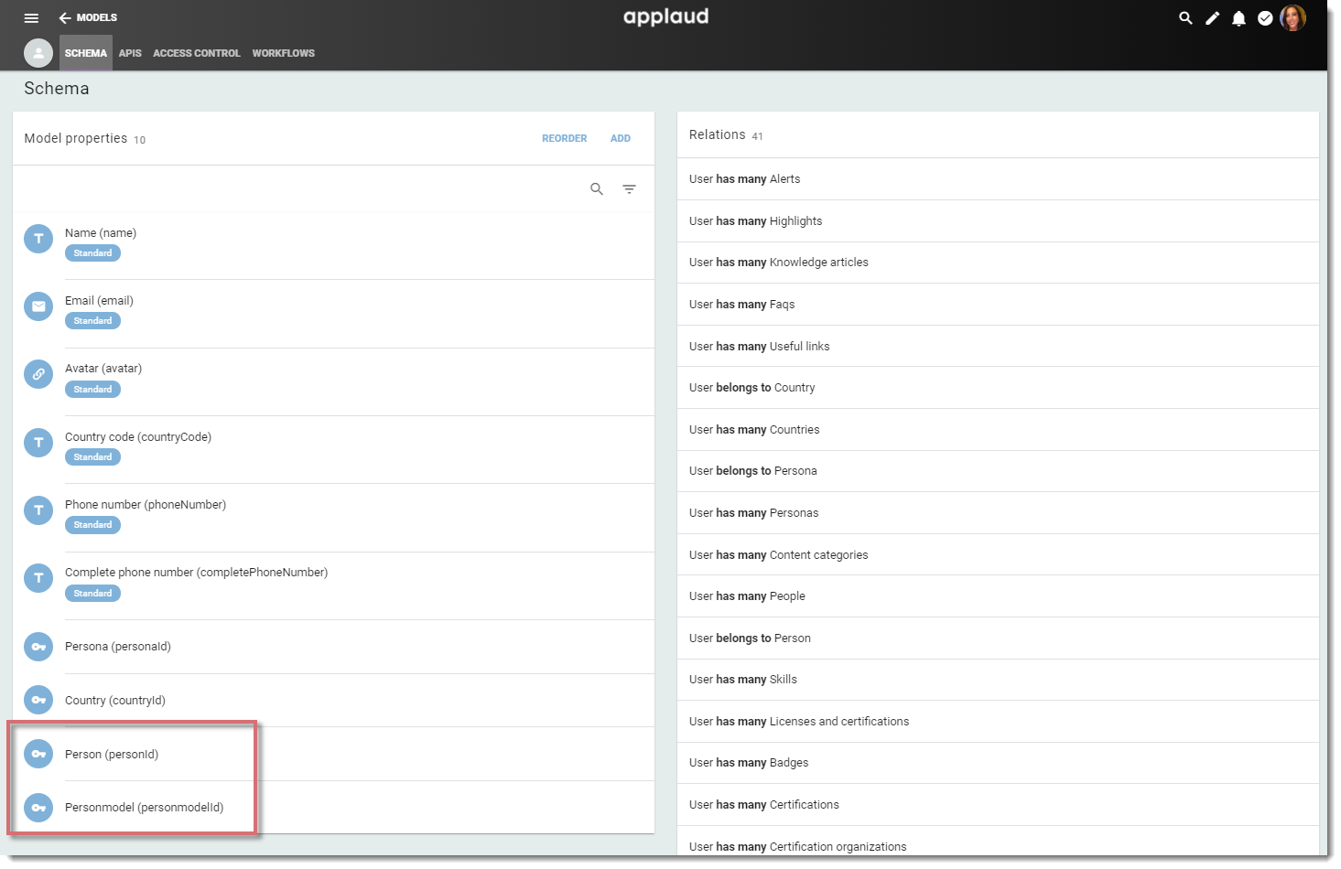Switch to the Workflows tab

tap(283, 53)
